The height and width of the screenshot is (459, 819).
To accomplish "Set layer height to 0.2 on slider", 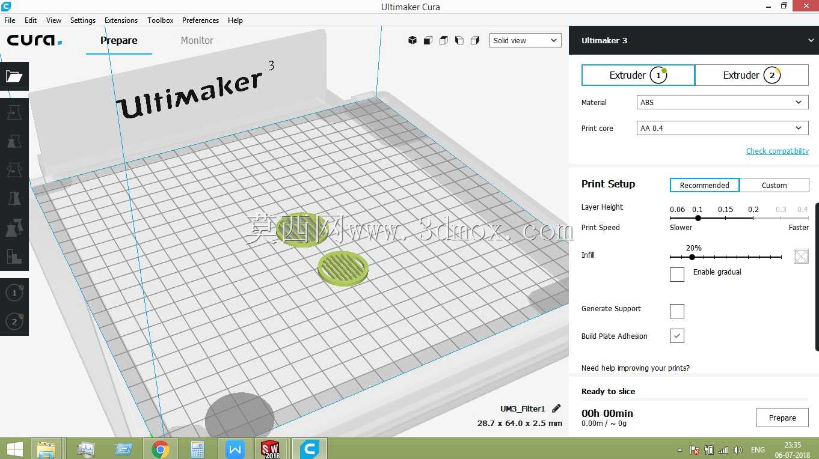I will (753, 218).
